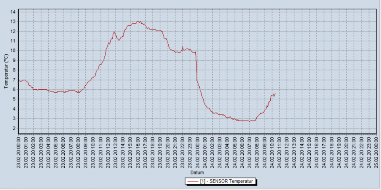Select the 23.02.20 12:00 axis label
This screenshot has width=381, height=190.
pos(108,152)
